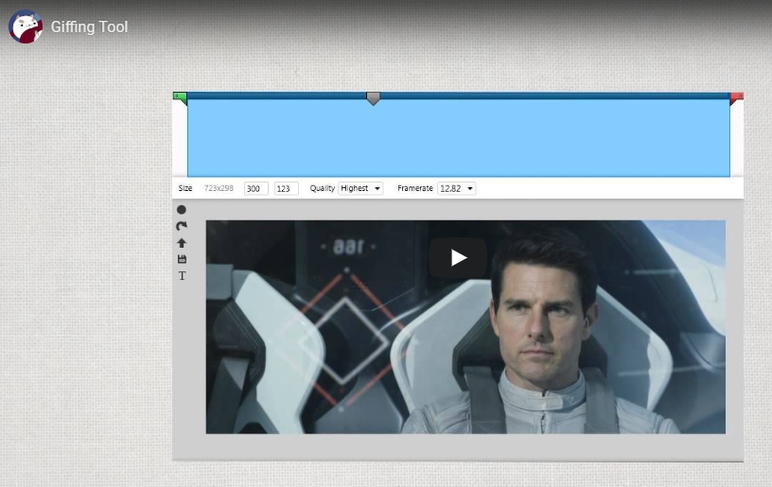772x487 pixels.
Task: Click the red end marker on timeline
Action: (737, 97)
